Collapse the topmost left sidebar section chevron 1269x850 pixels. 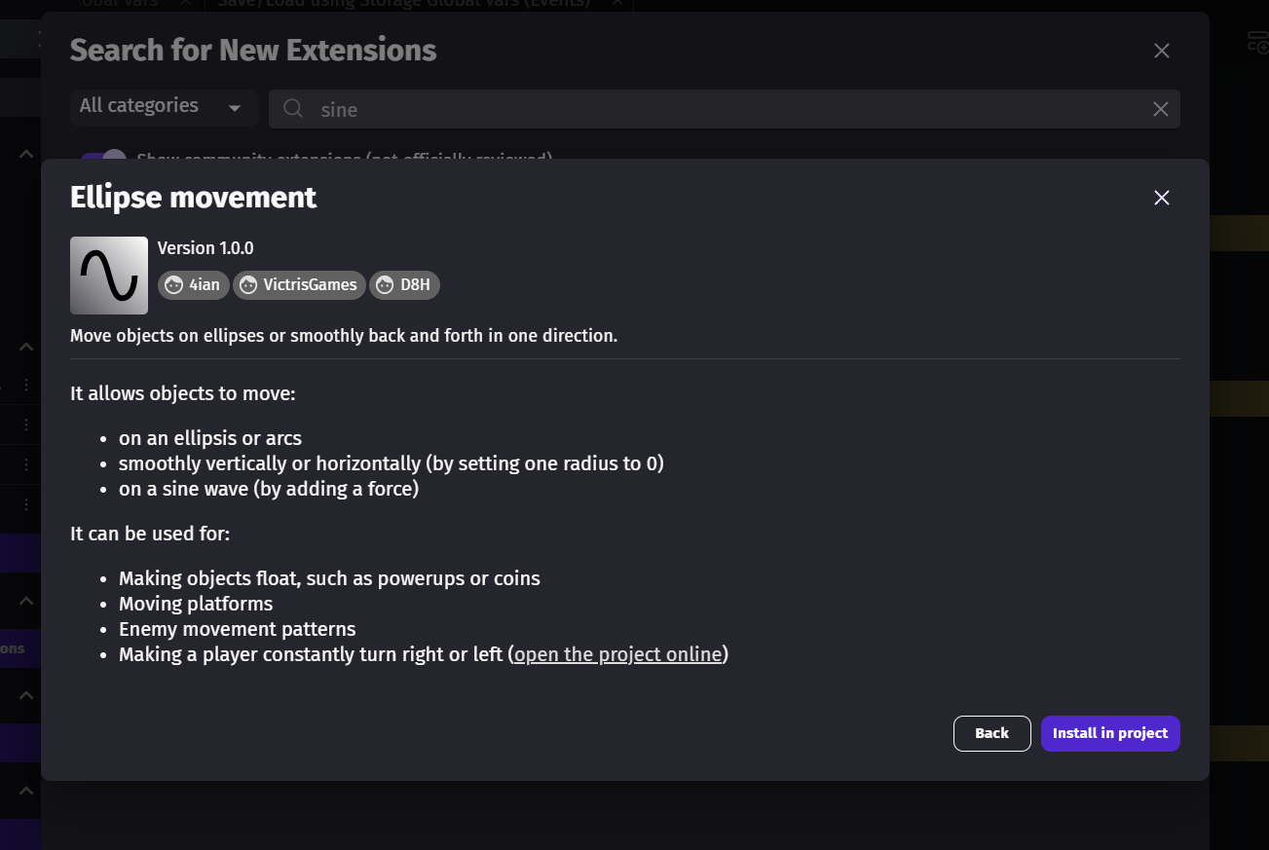click(x=26, y=154)
